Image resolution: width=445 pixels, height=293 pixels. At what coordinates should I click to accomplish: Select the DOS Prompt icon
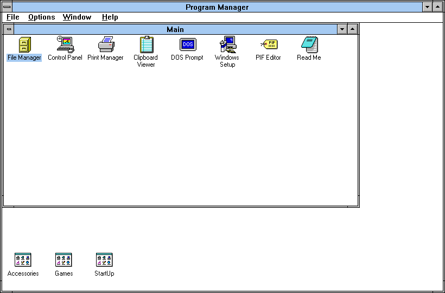point(188,44)
